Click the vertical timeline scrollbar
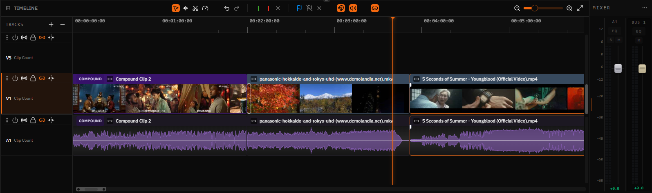 587,99
